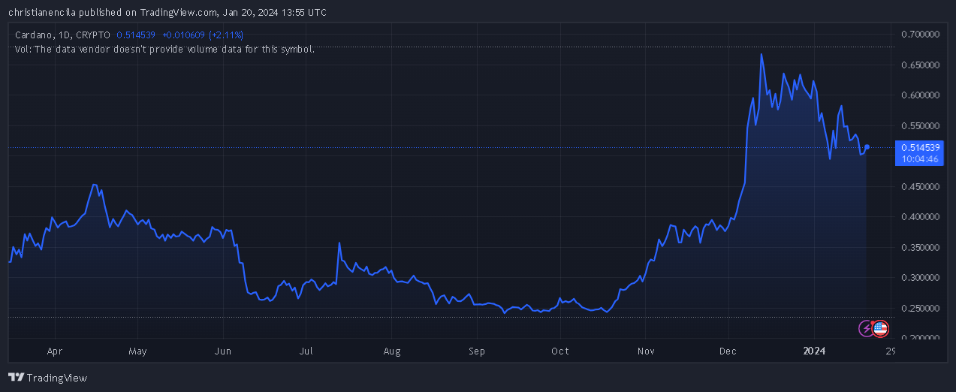956x392 pixels.
Task: Click the Jun label on time axis
Action: tap(222, 351)
